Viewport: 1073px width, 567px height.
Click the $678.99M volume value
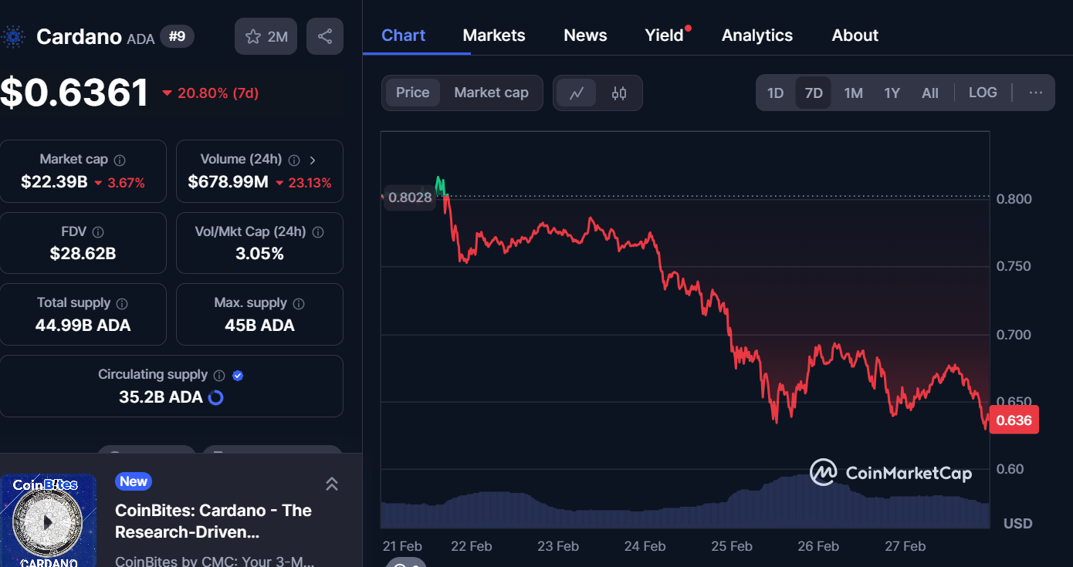[228, 182]
